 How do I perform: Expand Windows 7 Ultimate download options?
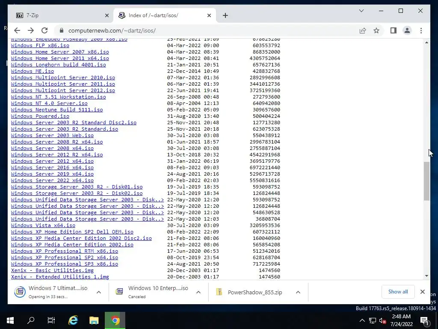[x=99, y=292]
